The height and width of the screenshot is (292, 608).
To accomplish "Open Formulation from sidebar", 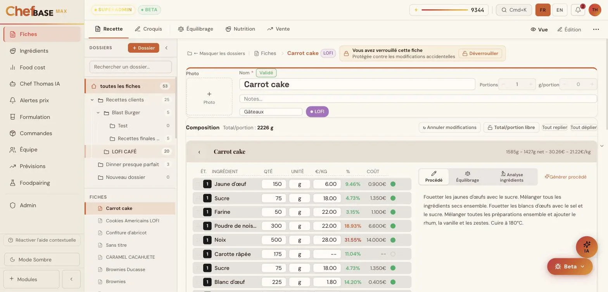I will 42,117.
